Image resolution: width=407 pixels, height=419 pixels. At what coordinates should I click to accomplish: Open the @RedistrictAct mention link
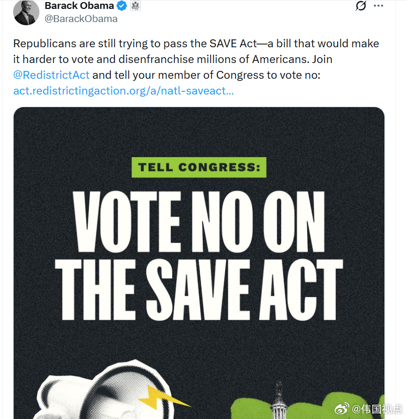pos(51,75)
